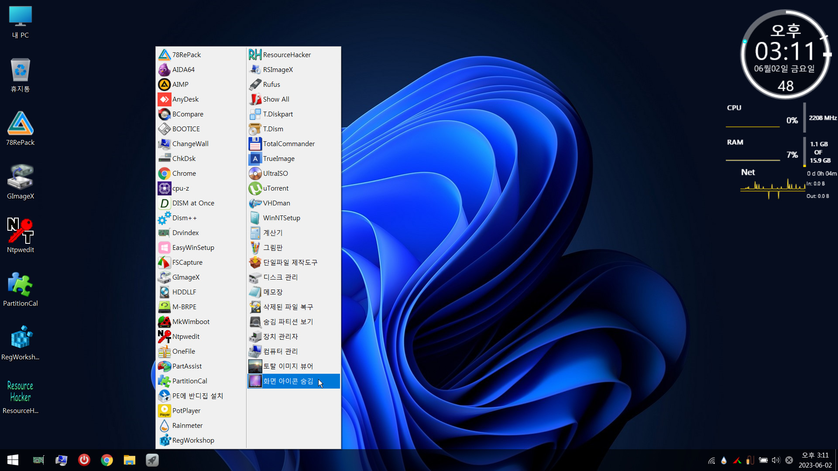Open BCompare menu entry
This screenshot has width=838, height=471.
[x=201, y=114]
